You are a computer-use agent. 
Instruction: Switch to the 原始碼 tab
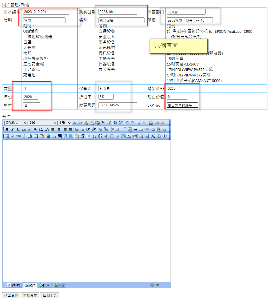[14, 285]
